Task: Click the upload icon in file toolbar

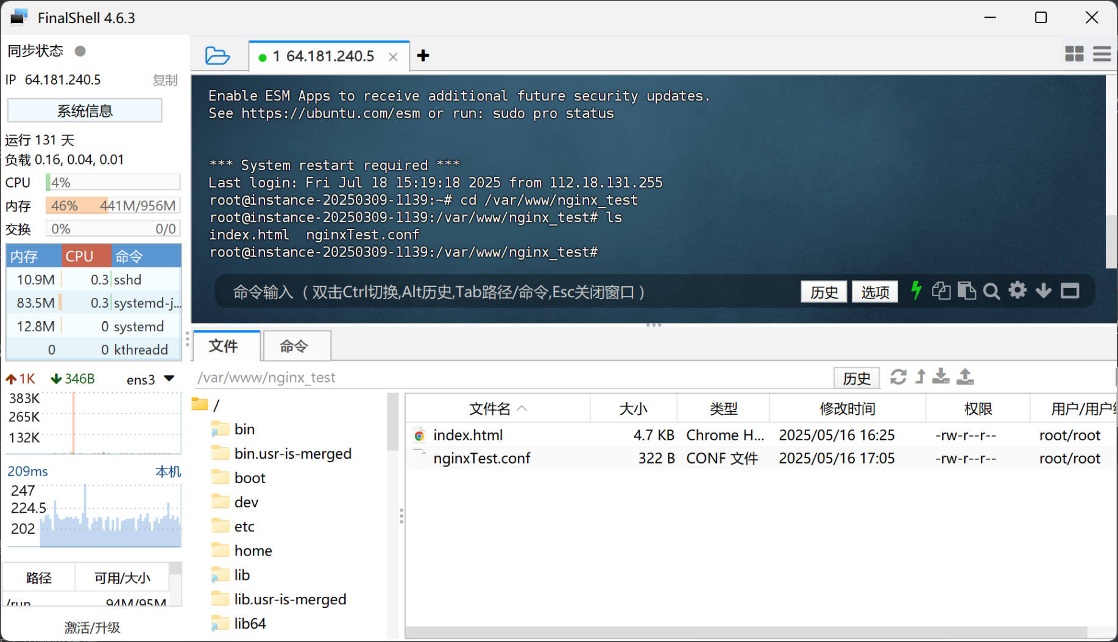Action: [x=965, y=377]
